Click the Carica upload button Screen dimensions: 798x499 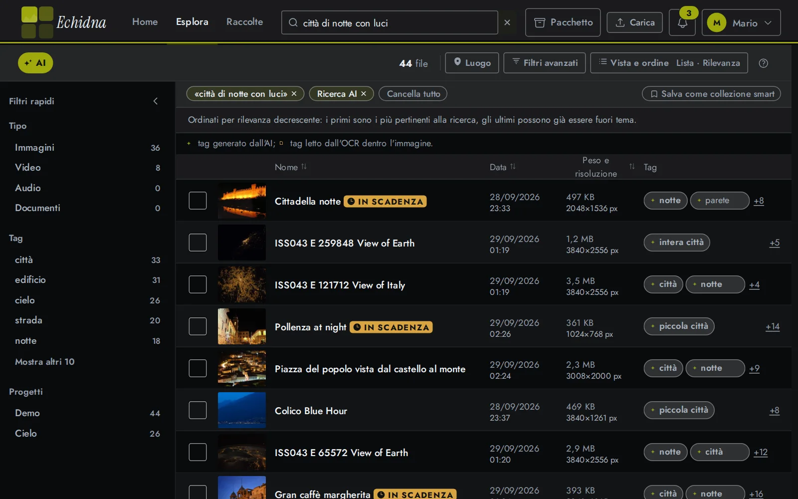click(634, 22)
